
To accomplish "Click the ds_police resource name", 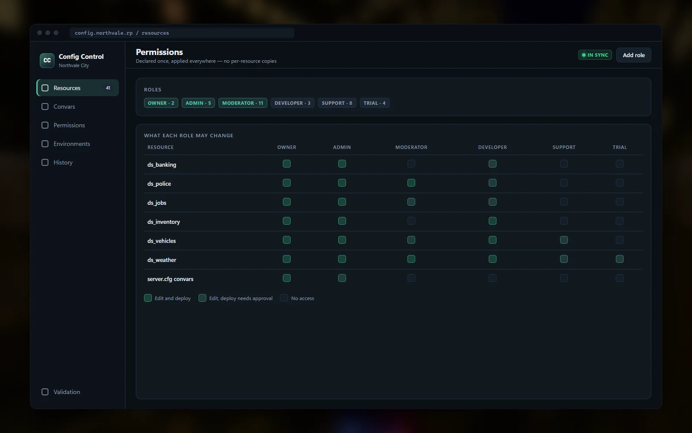I will point(159,184).
